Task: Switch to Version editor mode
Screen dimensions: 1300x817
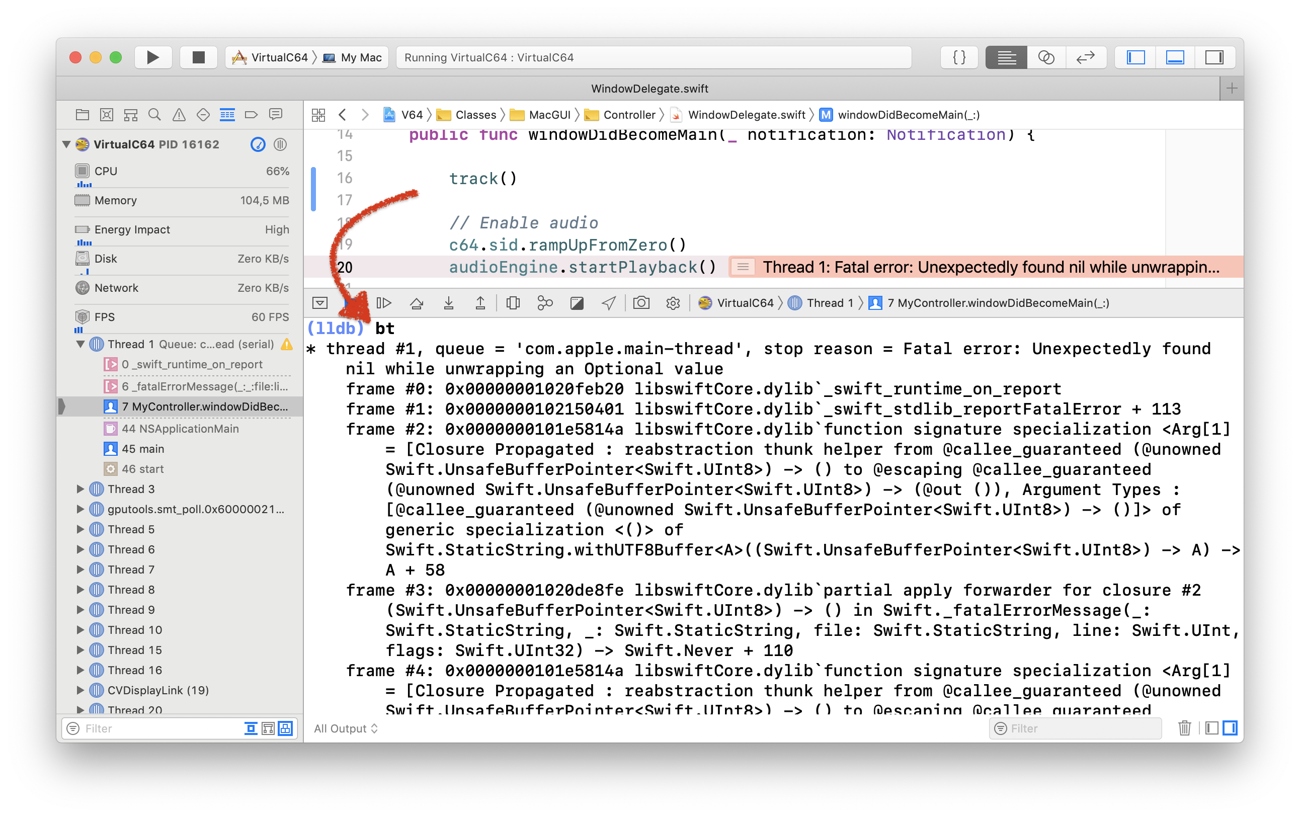Action: [x=1086, y=57]
